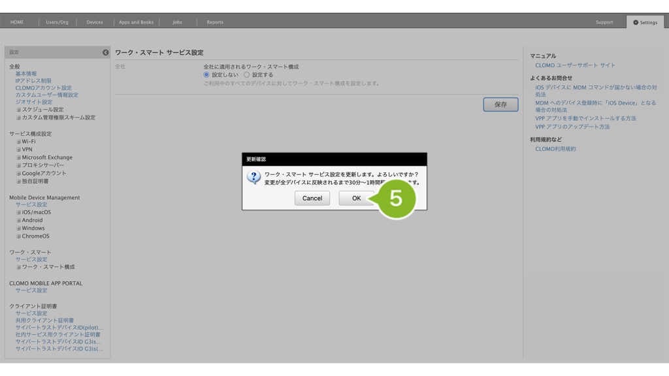Go to the HOME tab

17,22
